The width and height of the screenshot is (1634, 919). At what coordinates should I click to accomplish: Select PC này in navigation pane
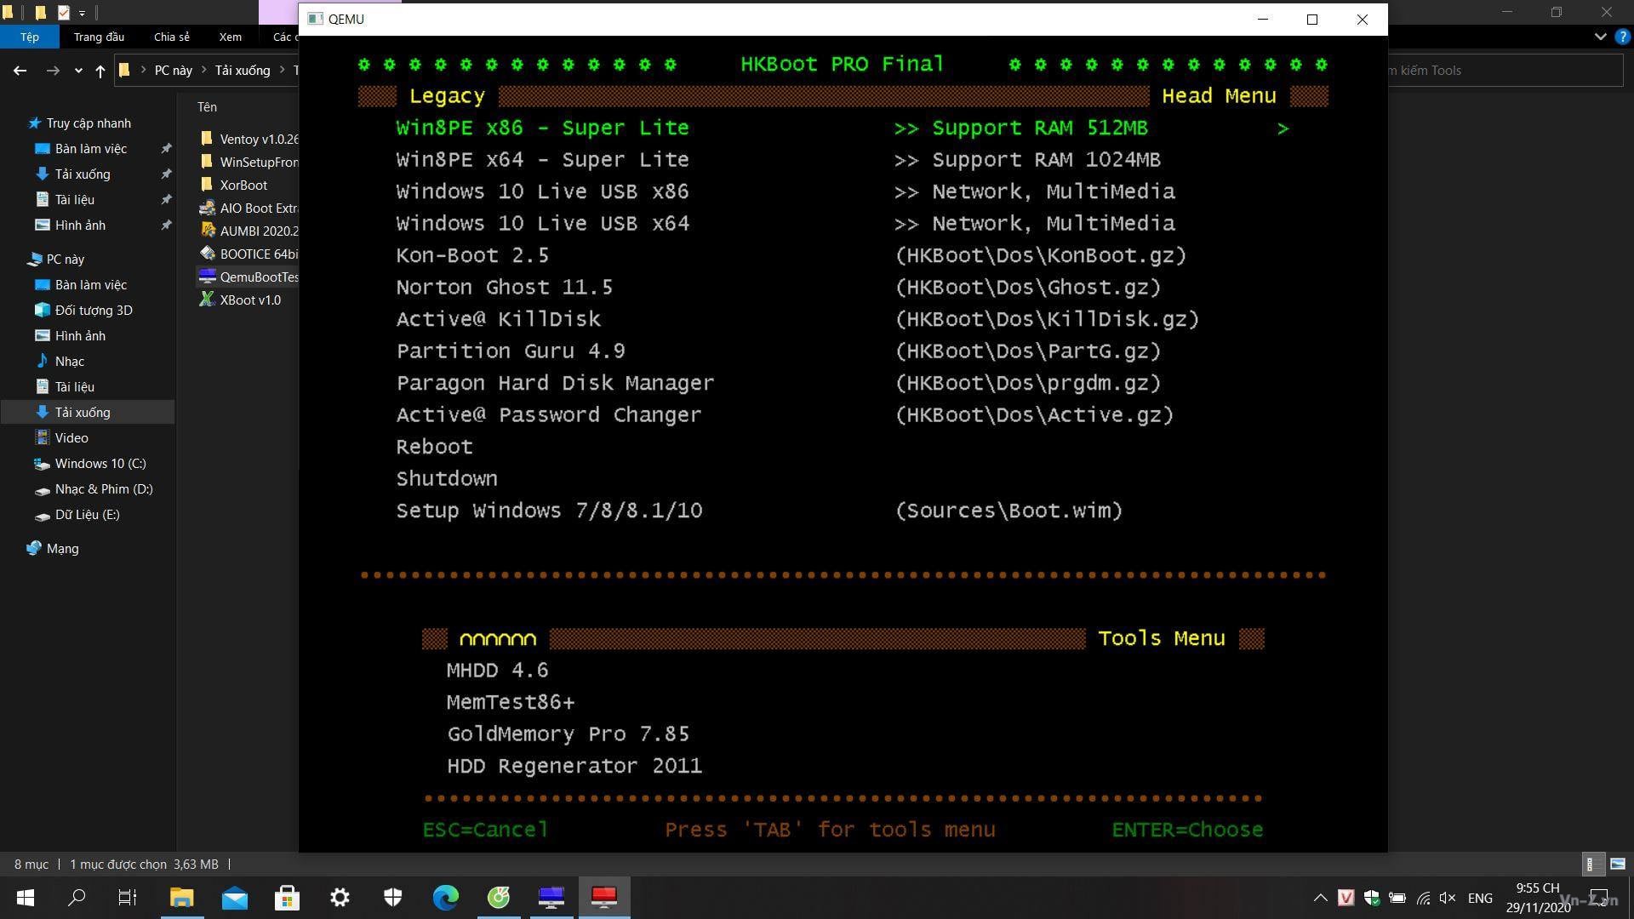[x=66, y=260]
